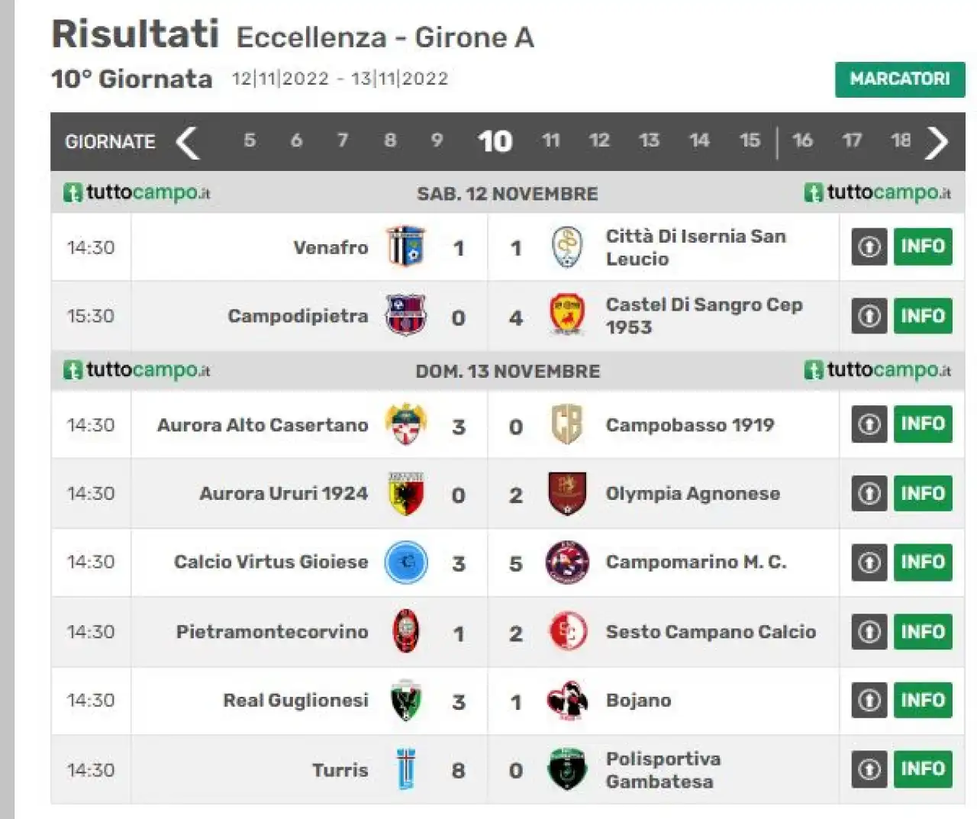
Task: Go to previous giornate with left chevron
Action: pos(187,142)
